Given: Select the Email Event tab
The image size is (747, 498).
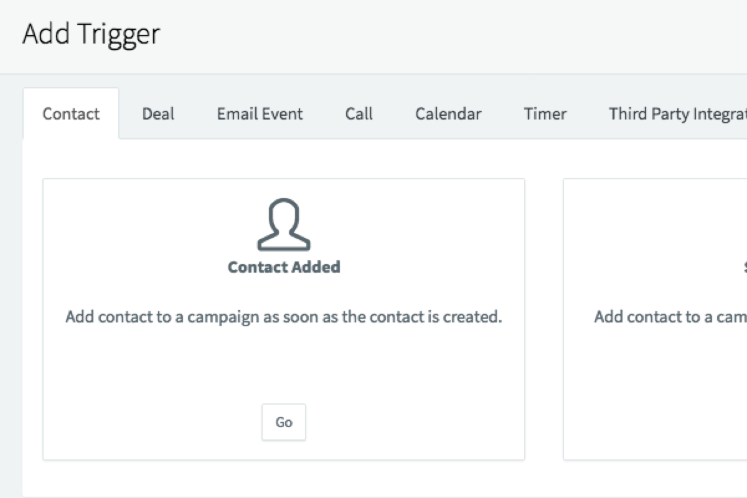Looking at the screenshot, I should 260,114.
